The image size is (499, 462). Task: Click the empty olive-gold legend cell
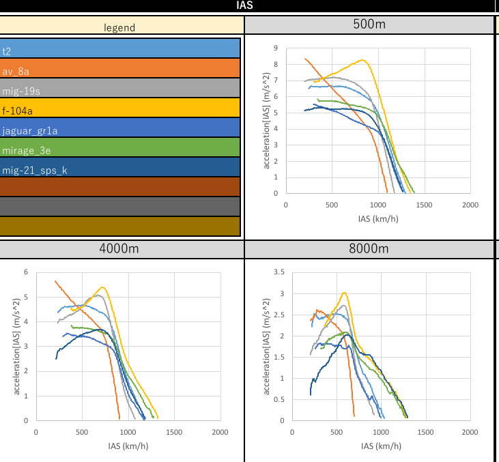pos(120,226)
